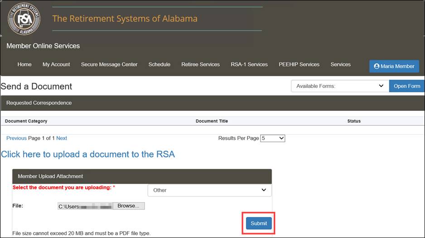Submit the uploaded document
This screenshot has height=238, width=425.
tap(259, 224)
